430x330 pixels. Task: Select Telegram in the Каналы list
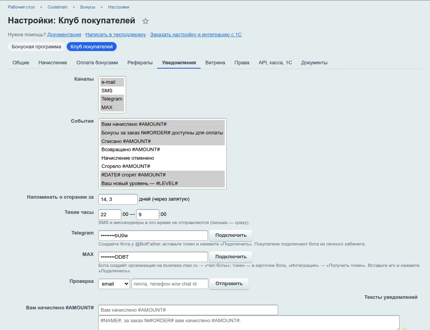click(112, 99)
